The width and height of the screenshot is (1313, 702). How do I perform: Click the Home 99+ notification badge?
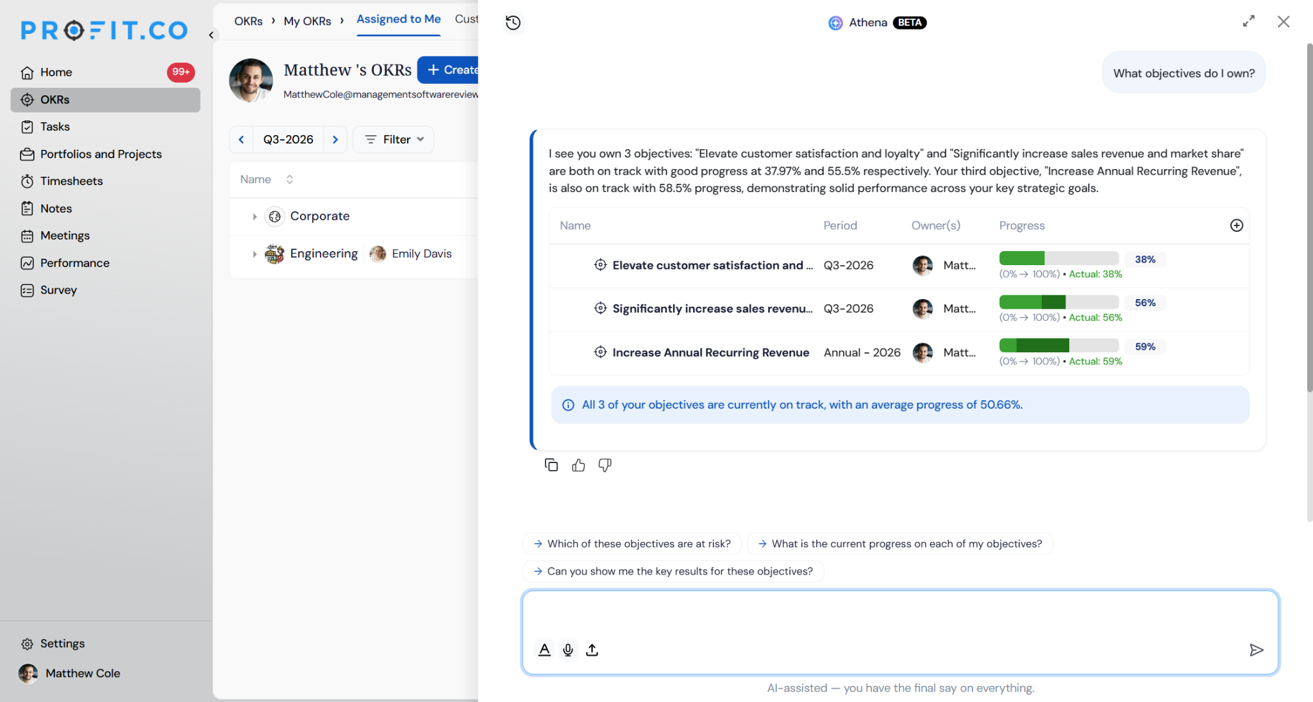tap(181, 72)
